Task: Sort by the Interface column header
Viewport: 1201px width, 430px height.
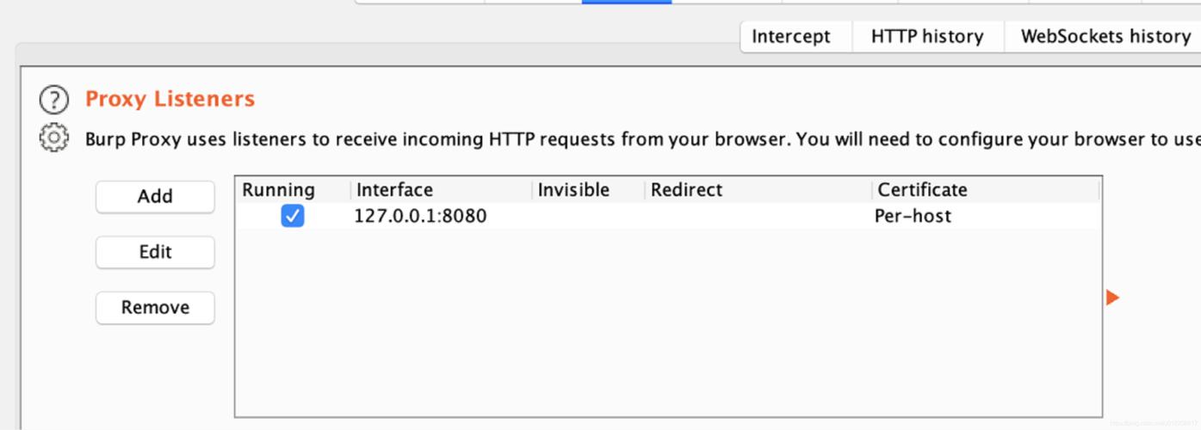Action: click(x=394, y=190)
